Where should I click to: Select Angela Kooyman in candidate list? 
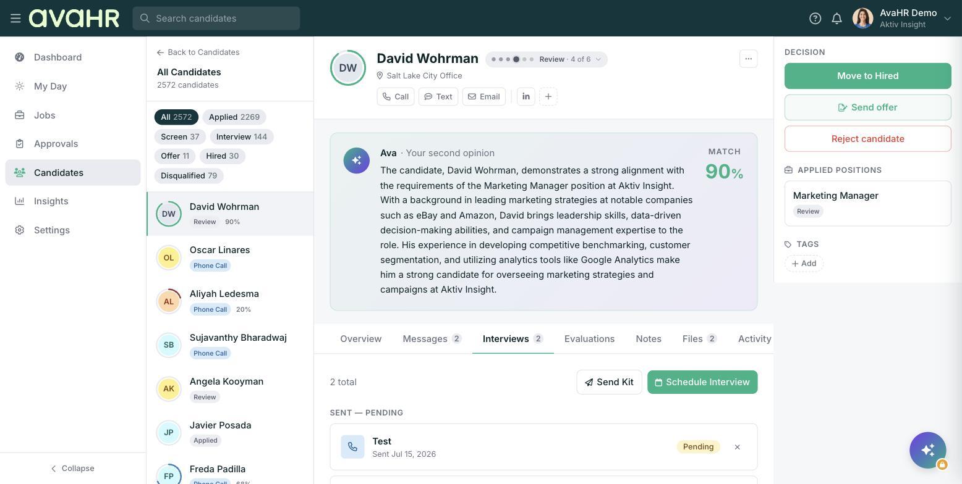tap(230, 389)
